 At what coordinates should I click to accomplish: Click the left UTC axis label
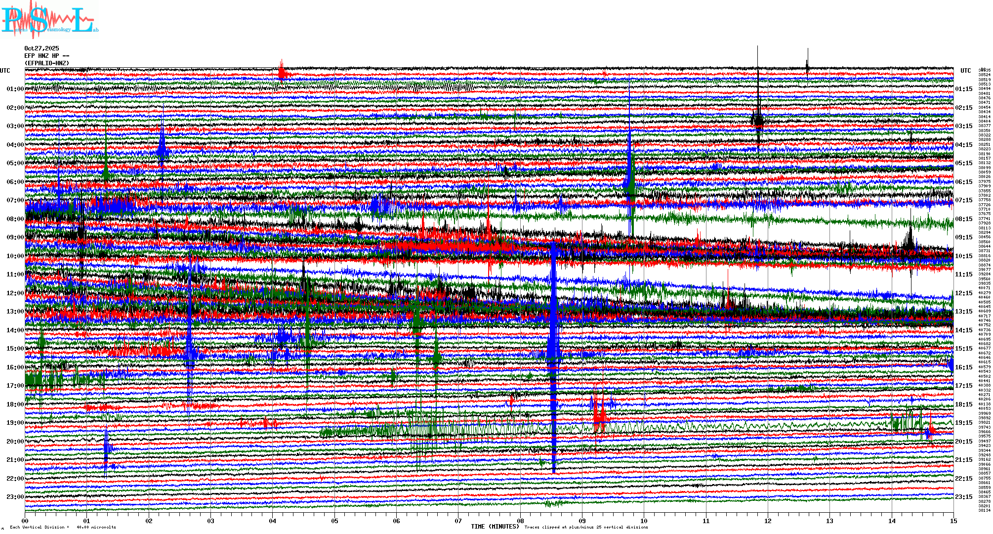pyautogui.click(x=5, y=71)
